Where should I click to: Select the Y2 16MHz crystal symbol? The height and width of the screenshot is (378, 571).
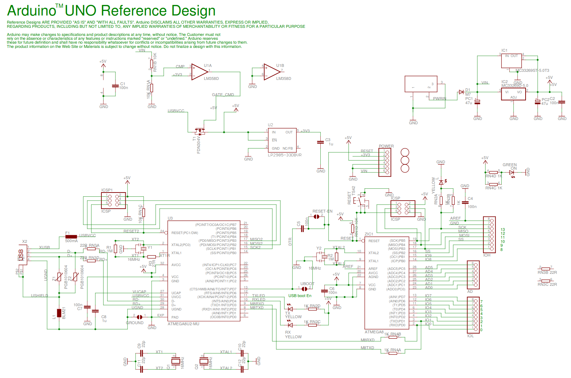click(324, 257)
